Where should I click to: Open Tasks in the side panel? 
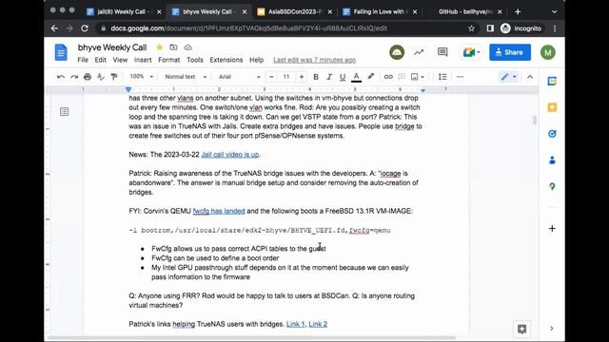tap(552, 134)
